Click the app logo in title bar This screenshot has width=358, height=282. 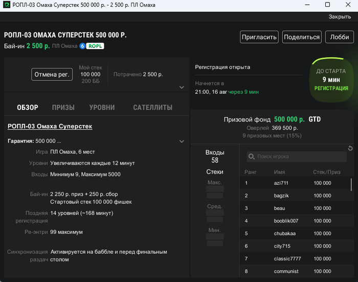point(7,5)
